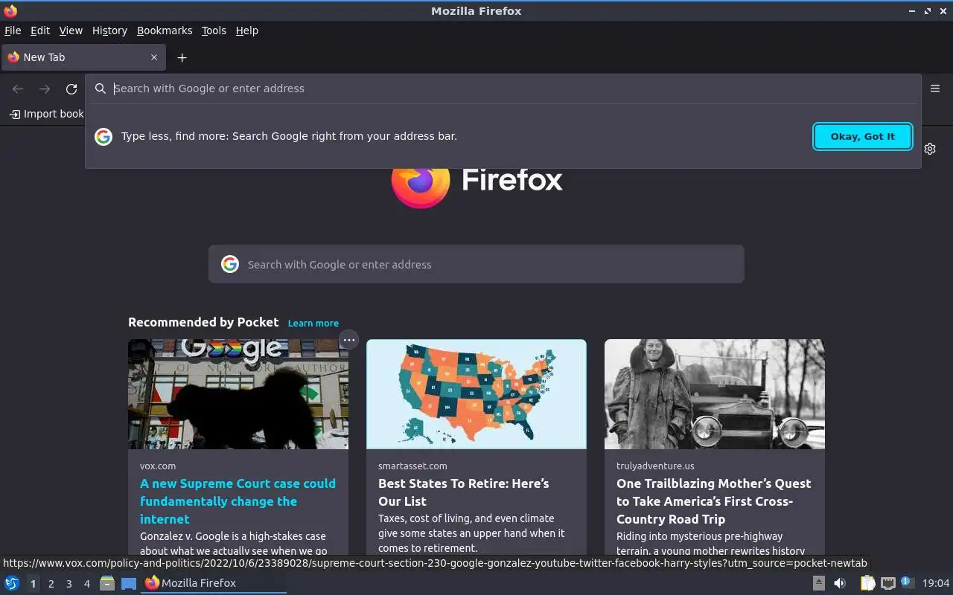Viewport: 953px width, 595px height.
Task: Click the trulyadventure.us source label
Action: [655, 466]
